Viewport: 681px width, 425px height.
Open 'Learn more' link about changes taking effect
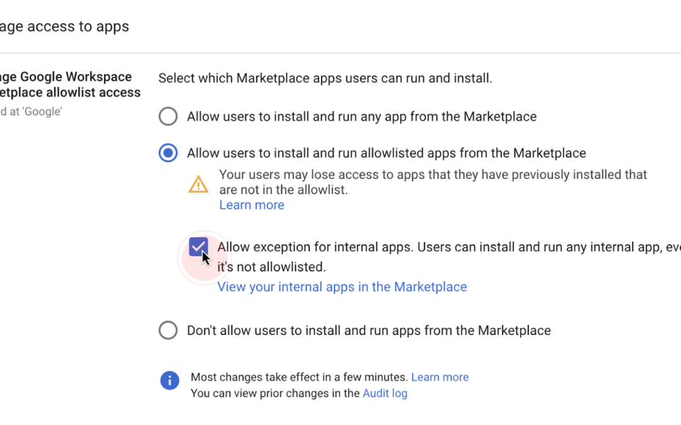tap(439, 377)
